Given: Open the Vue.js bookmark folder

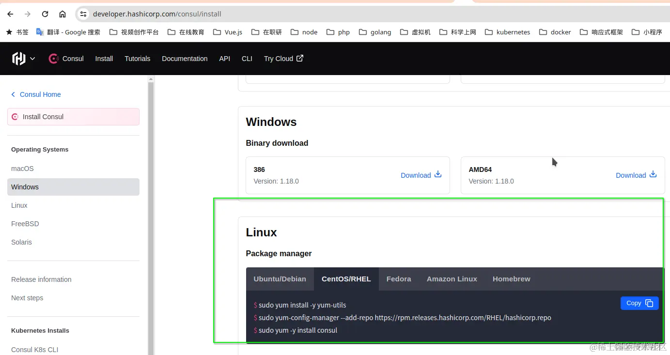Looking at the screenshot, I should (x=228, y=32).
